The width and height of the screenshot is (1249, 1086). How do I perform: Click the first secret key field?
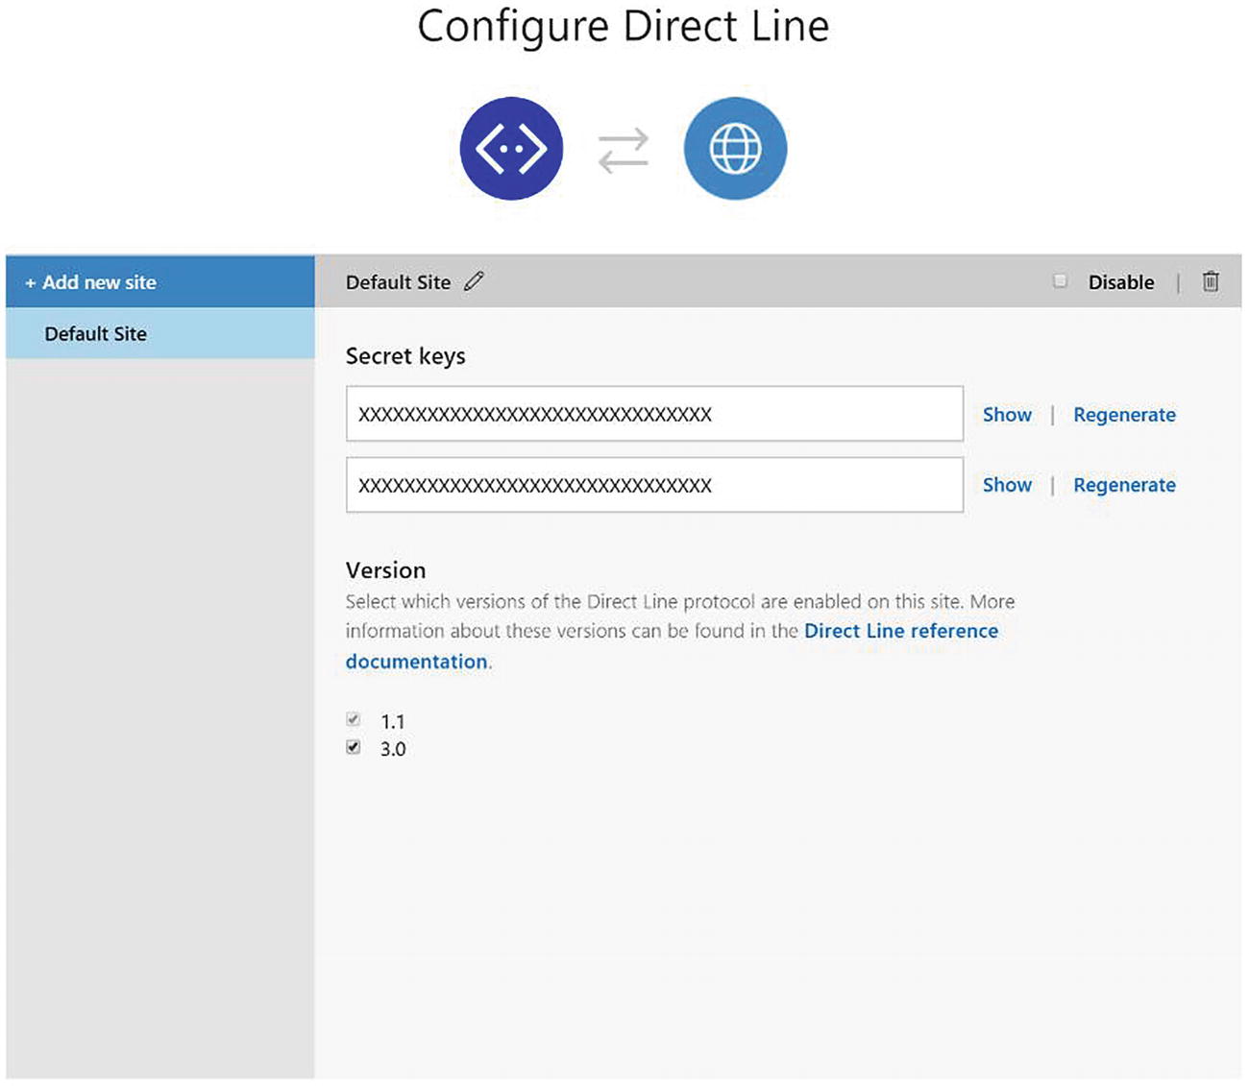pos(654,414)
